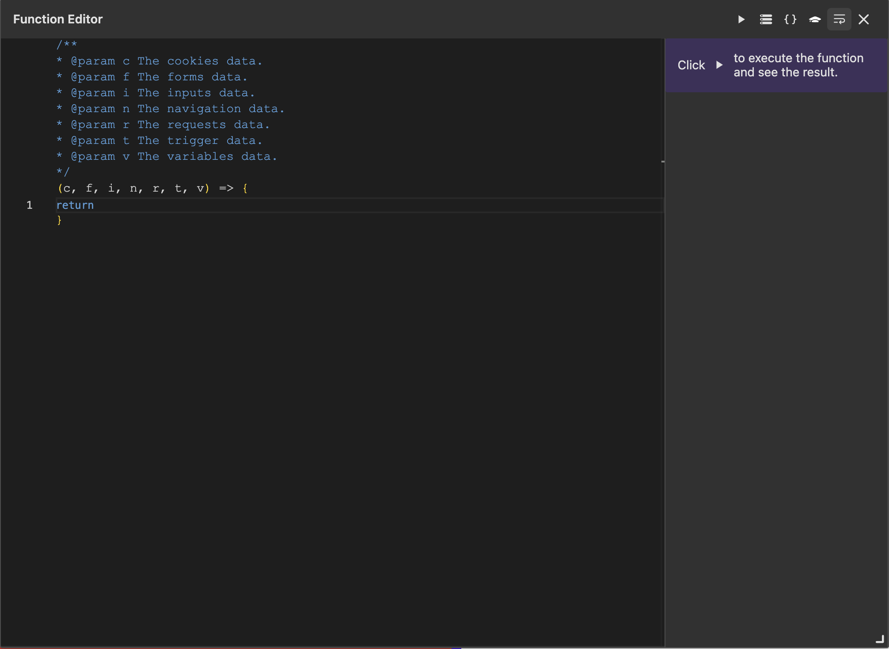
Task: Click the '@param t The trigger data.' comment
Action: 160,140
